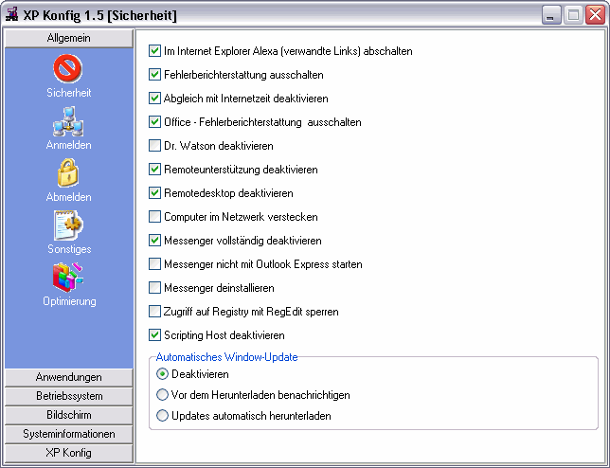Screen dimensions: 610x468
Task: Enable Zugriff auf Registry mit RegEdit sperren
Action: [155, 312]
